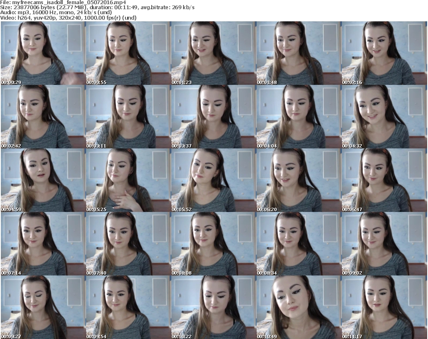Pick the thumbnail stamped 00:08:08
The width and height of the screenshot is (428, 339).
click(214, 244)
